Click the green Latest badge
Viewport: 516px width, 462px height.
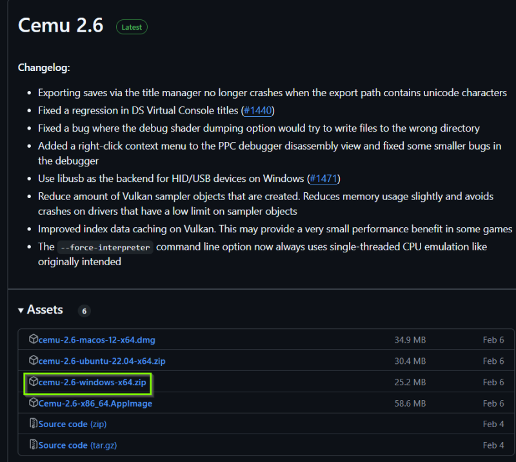pos(132,27)
